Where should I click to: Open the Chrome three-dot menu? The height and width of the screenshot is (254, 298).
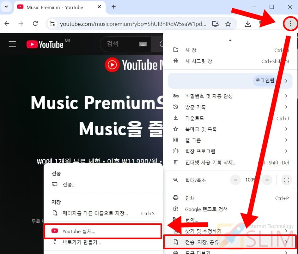(290, 24)
